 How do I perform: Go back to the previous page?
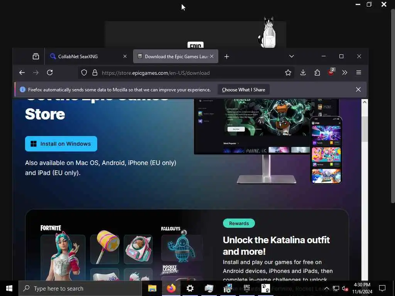click(22, 73)
